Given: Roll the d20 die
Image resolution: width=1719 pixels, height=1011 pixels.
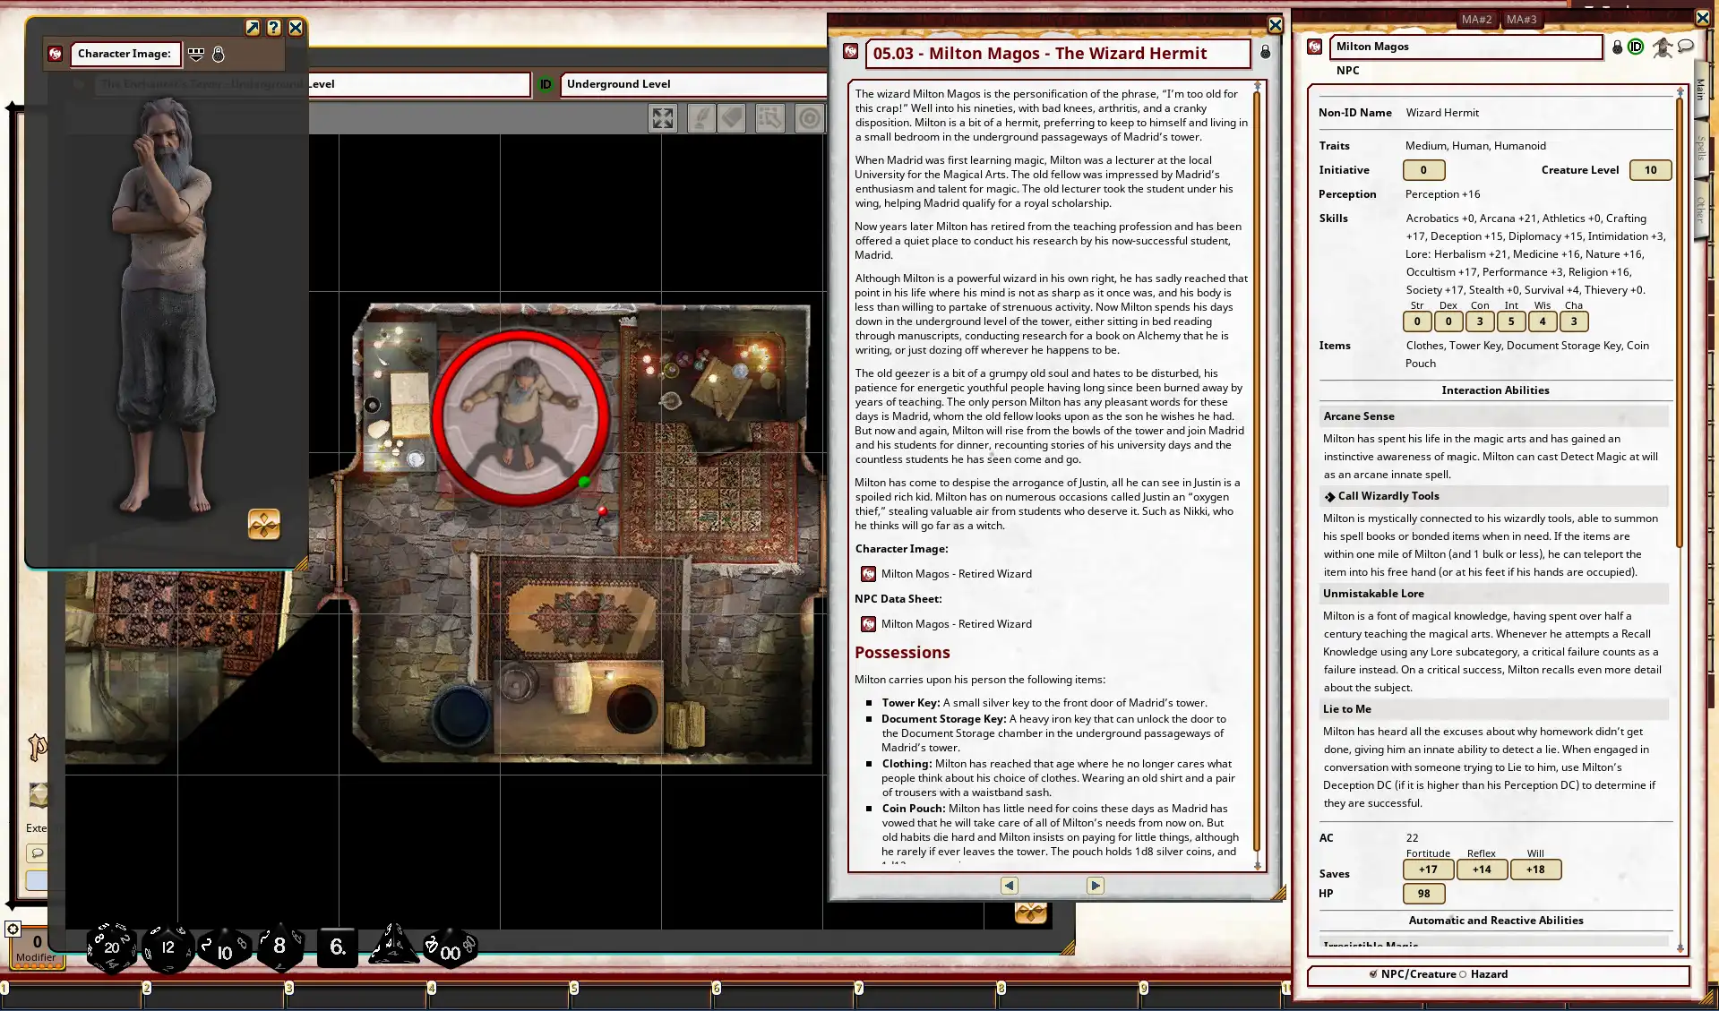Looking at the screenshot, I should coord(111,947).
